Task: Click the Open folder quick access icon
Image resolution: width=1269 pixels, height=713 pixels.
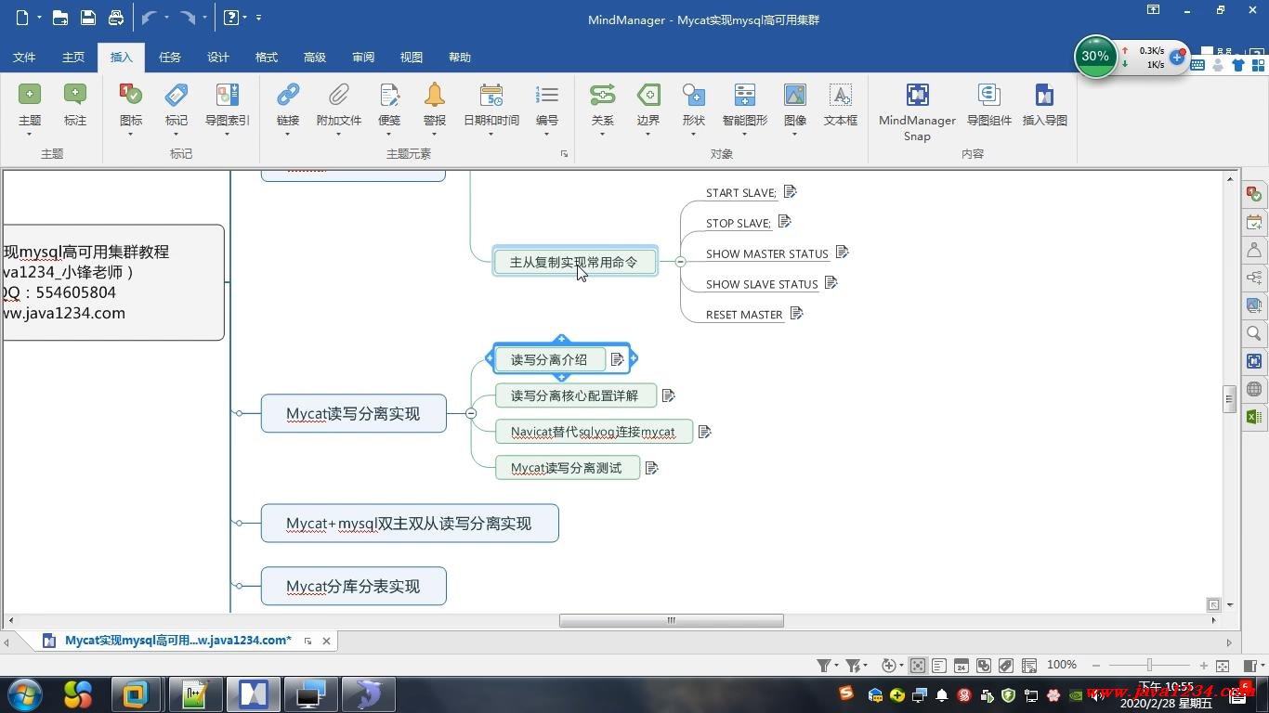Action: (60, 18)
